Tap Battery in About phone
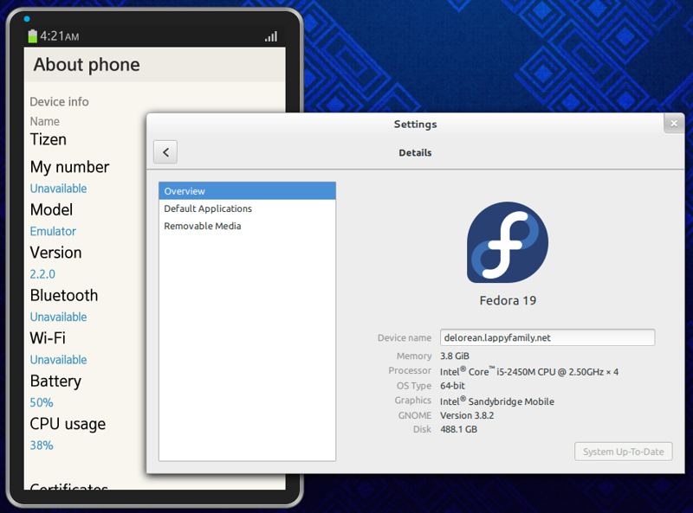The height and width of the screenshot is (513, 693). 55,382
